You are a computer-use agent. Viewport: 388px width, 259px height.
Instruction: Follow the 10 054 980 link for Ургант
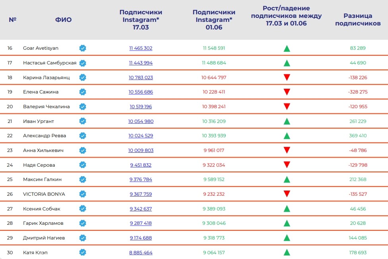pyautogui.click(x=141, y=121)
